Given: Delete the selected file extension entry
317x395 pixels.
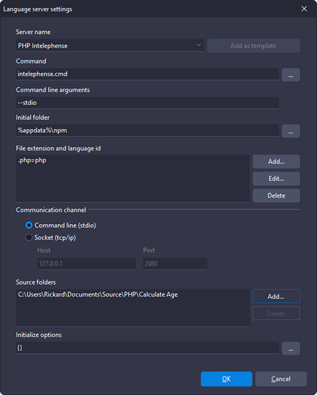Looking at the screenshot, I should coord(276,196).
